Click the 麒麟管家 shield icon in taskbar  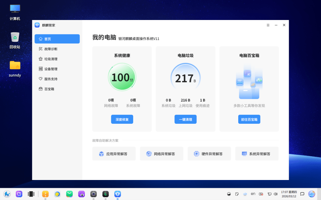[118, 194]
